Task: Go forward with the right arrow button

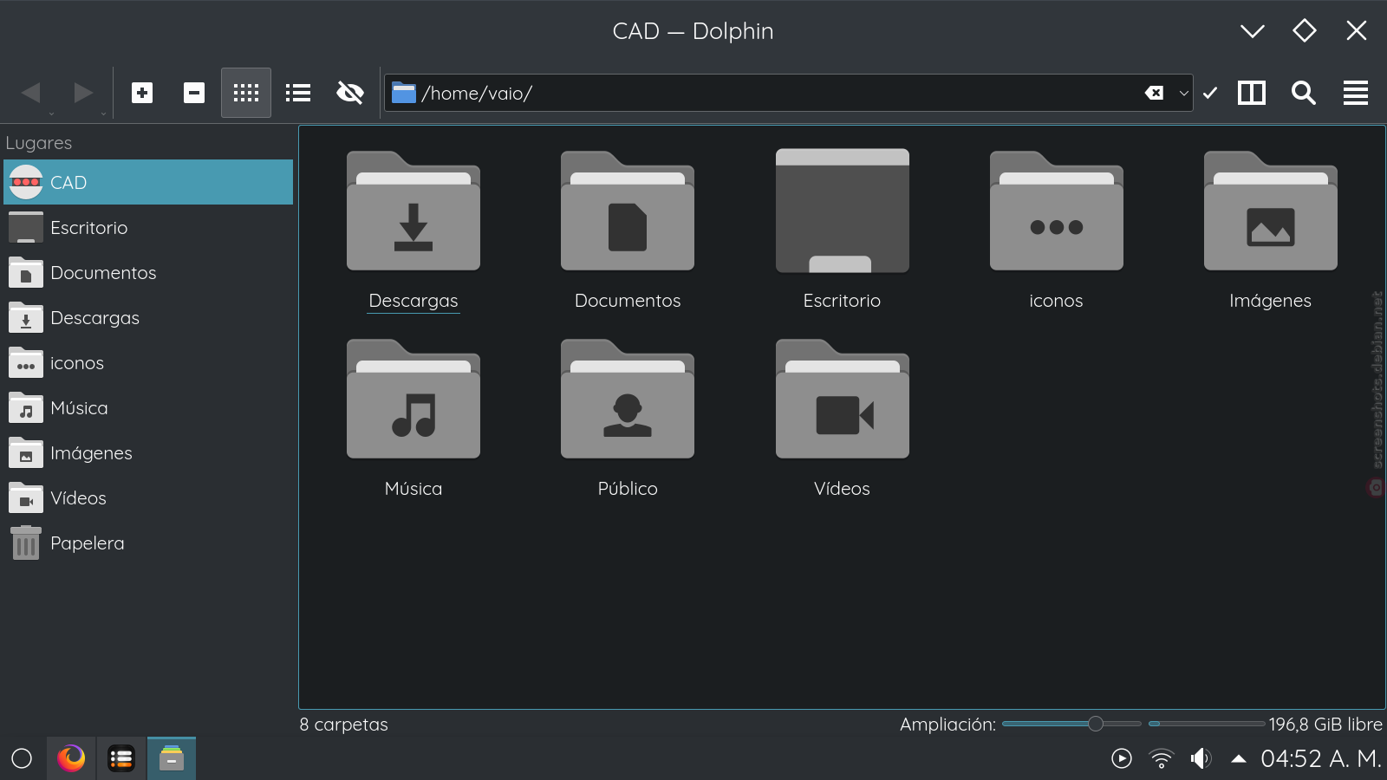Action: coord(83,92)
